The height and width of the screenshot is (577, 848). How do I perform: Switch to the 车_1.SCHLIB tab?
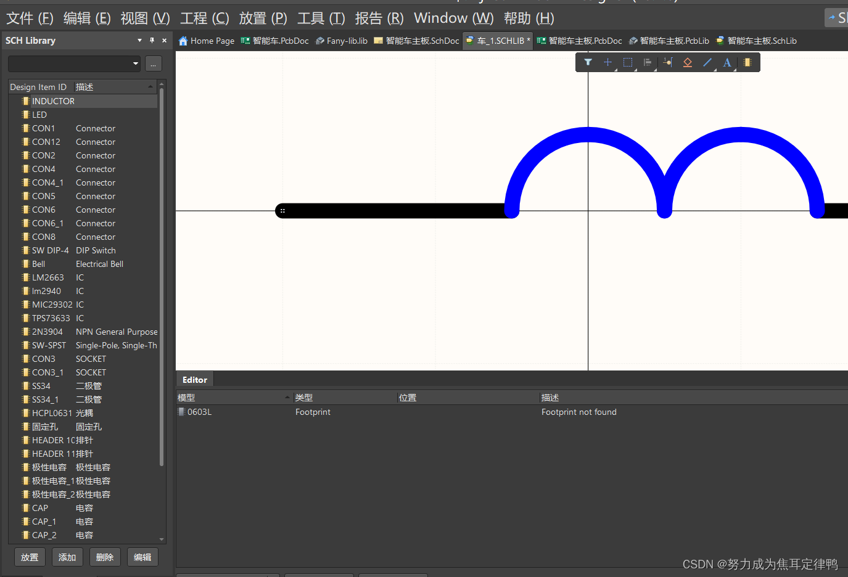point(498,41)
